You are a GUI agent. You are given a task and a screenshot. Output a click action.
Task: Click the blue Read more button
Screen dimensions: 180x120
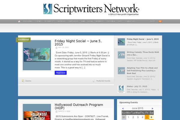point(61,73)
